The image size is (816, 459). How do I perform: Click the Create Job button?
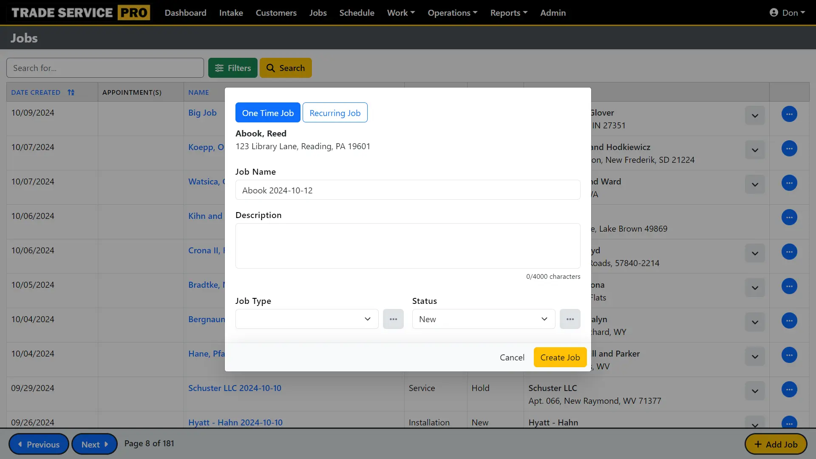coord(560,357)
